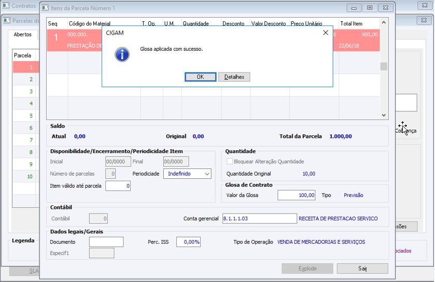Maximize the Itens da Parcela window
This screenshot has width=435, height=282.
point(370,8)
